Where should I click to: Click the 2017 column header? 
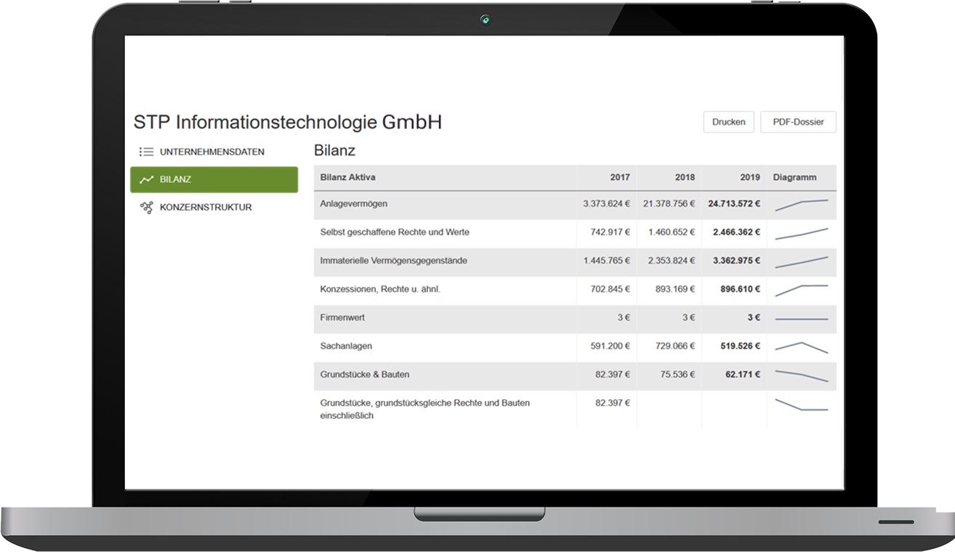tap(620, 177)
